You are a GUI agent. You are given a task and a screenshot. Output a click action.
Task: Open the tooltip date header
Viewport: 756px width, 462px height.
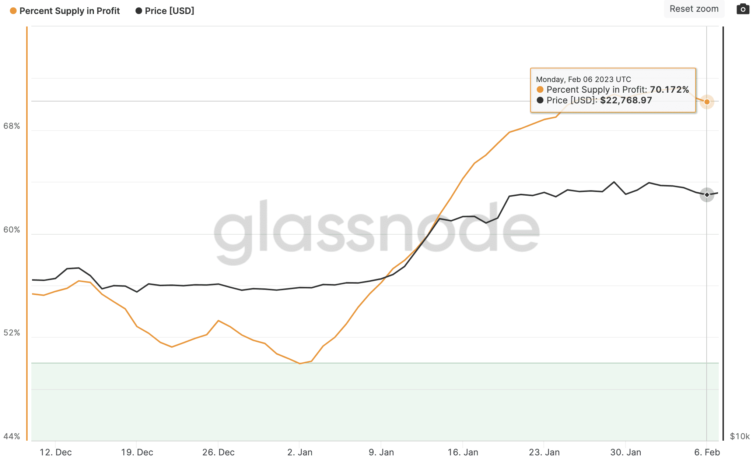click(583, 79)
